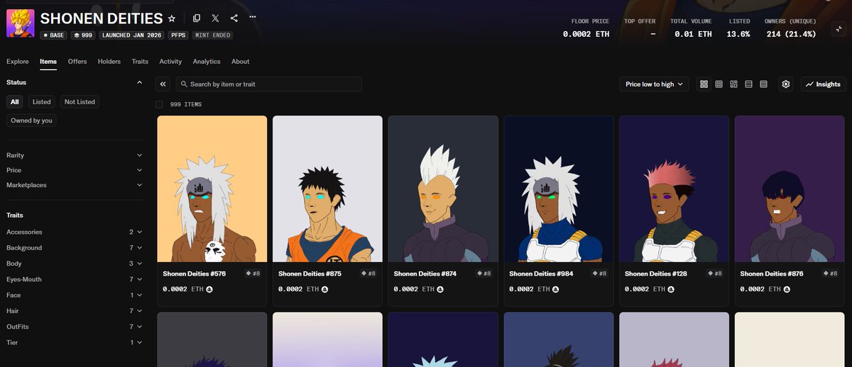Share the collection using share icon
The width and height of the screenshot is (852, 367).
pyautogui.click(x=234, y=18)
